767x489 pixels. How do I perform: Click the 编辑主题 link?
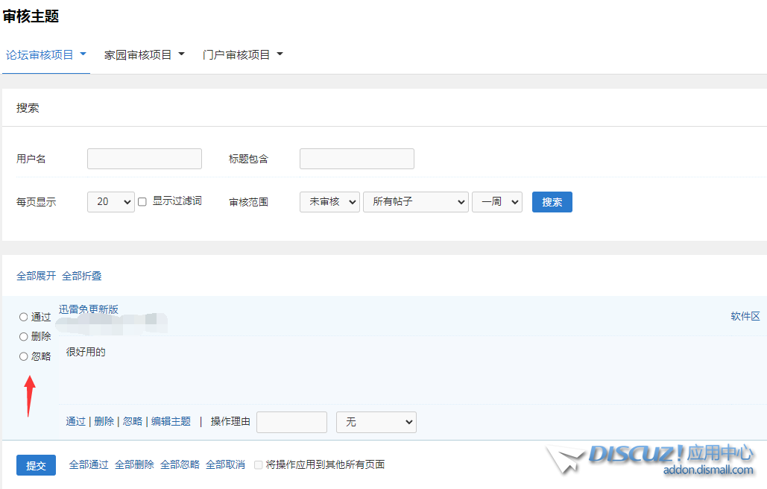coord(171,422)
